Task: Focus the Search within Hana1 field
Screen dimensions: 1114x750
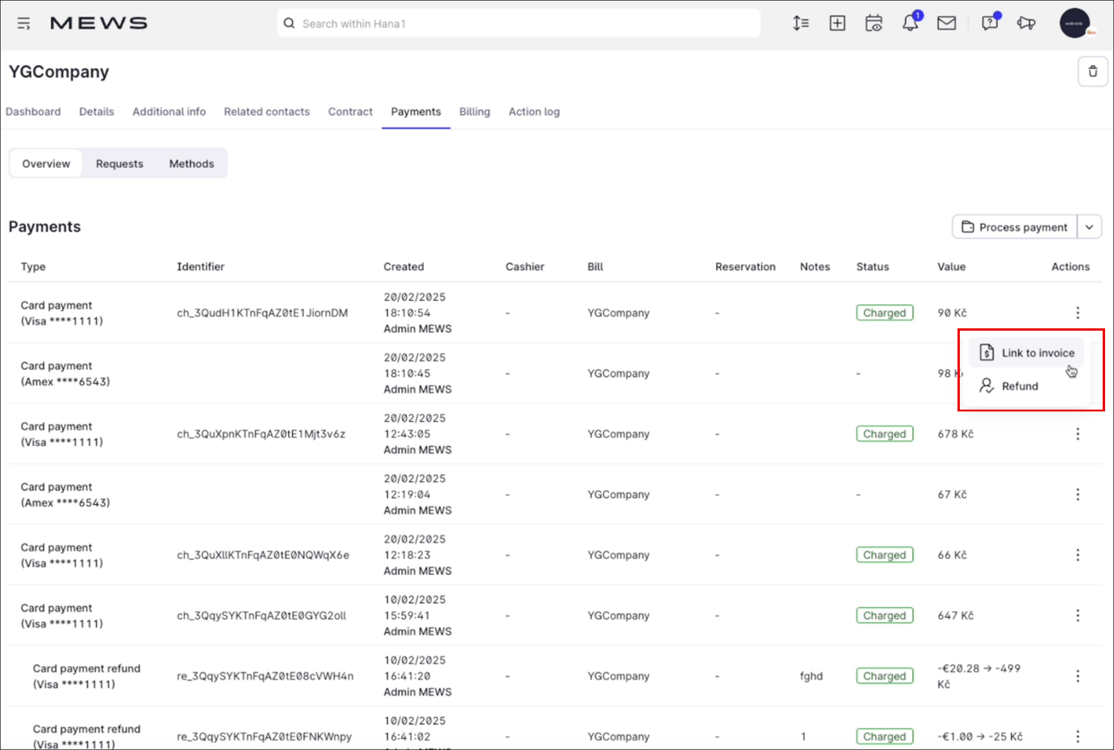Action: tap(518, 23)
